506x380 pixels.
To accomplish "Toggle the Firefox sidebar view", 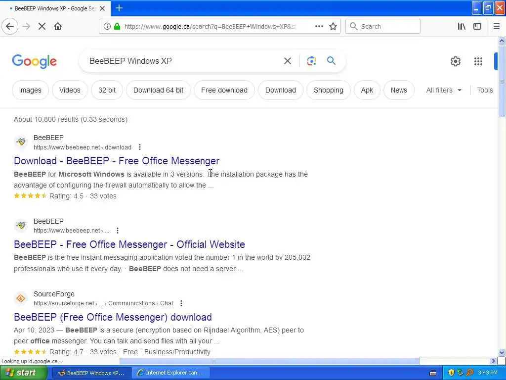I will click(x=477, y=27).
